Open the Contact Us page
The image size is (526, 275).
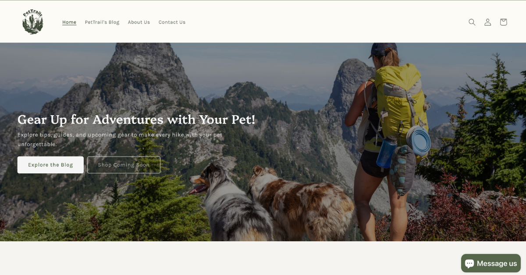172,22
